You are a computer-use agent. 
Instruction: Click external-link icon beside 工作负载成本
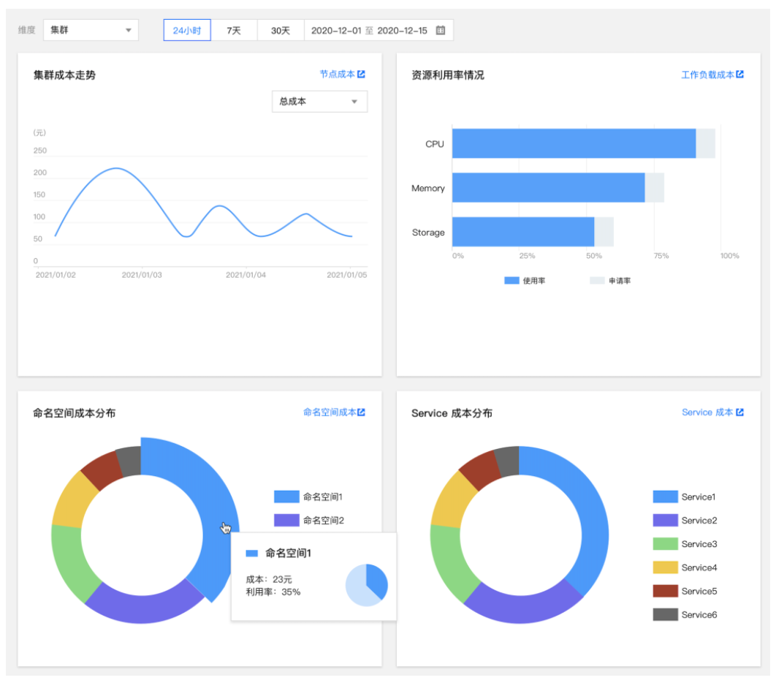(x=739, y=75)
